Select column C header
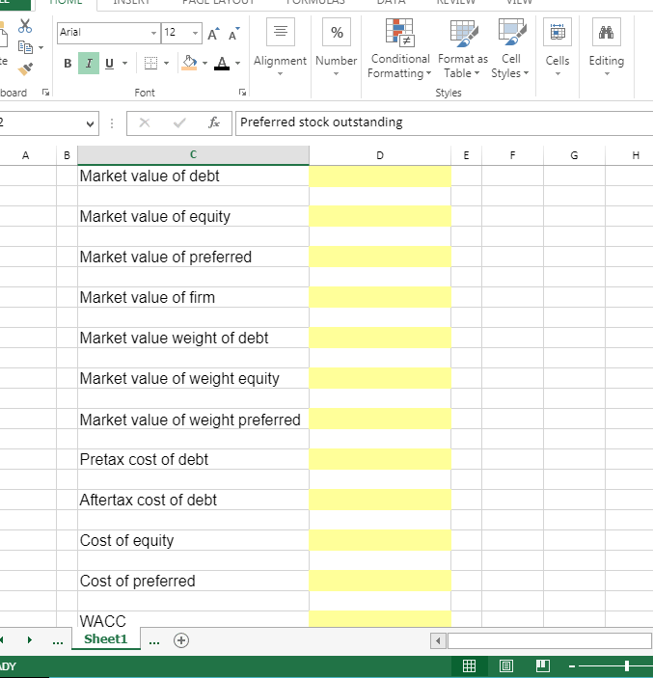 tap(193, 155)
